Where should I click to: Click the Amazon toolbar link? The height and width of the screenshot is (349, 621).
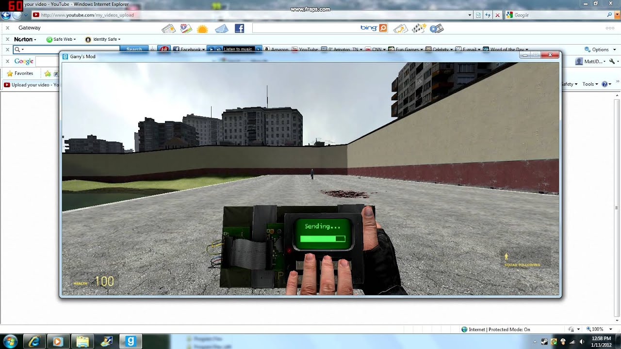tap(277, 49)
